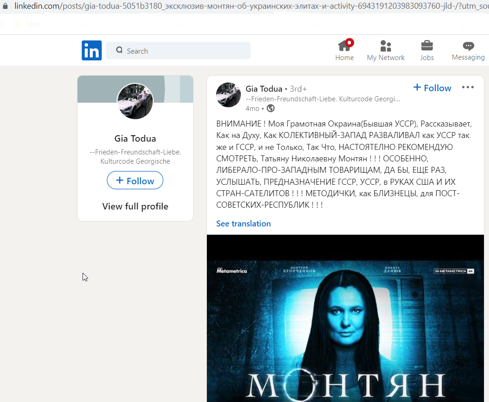Open the Монтян video thumbnail

(x=345, y=318)
